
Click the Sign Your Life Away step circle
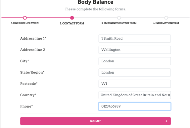tap(25, 18)
